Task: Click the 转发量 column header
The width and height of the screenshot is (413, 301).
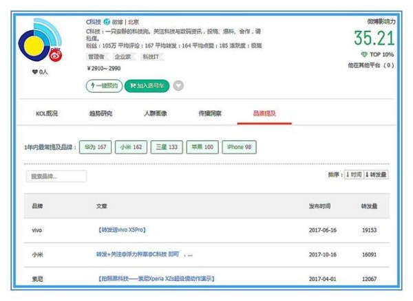Action: 369,206
